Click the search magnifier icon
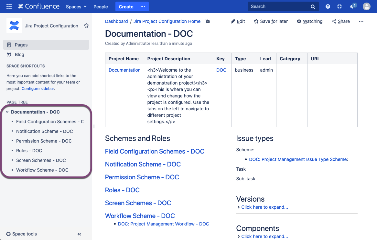Viewport: 377px width, 240px height. 313,7
